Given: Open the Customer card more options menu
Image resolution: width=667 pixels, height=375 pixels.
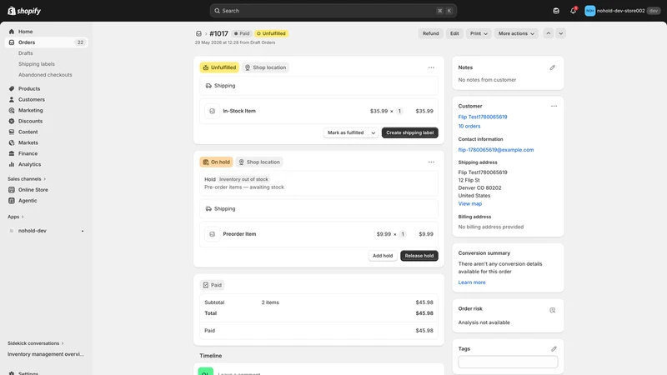Looking at the screenshot, I should pos(554,107).
